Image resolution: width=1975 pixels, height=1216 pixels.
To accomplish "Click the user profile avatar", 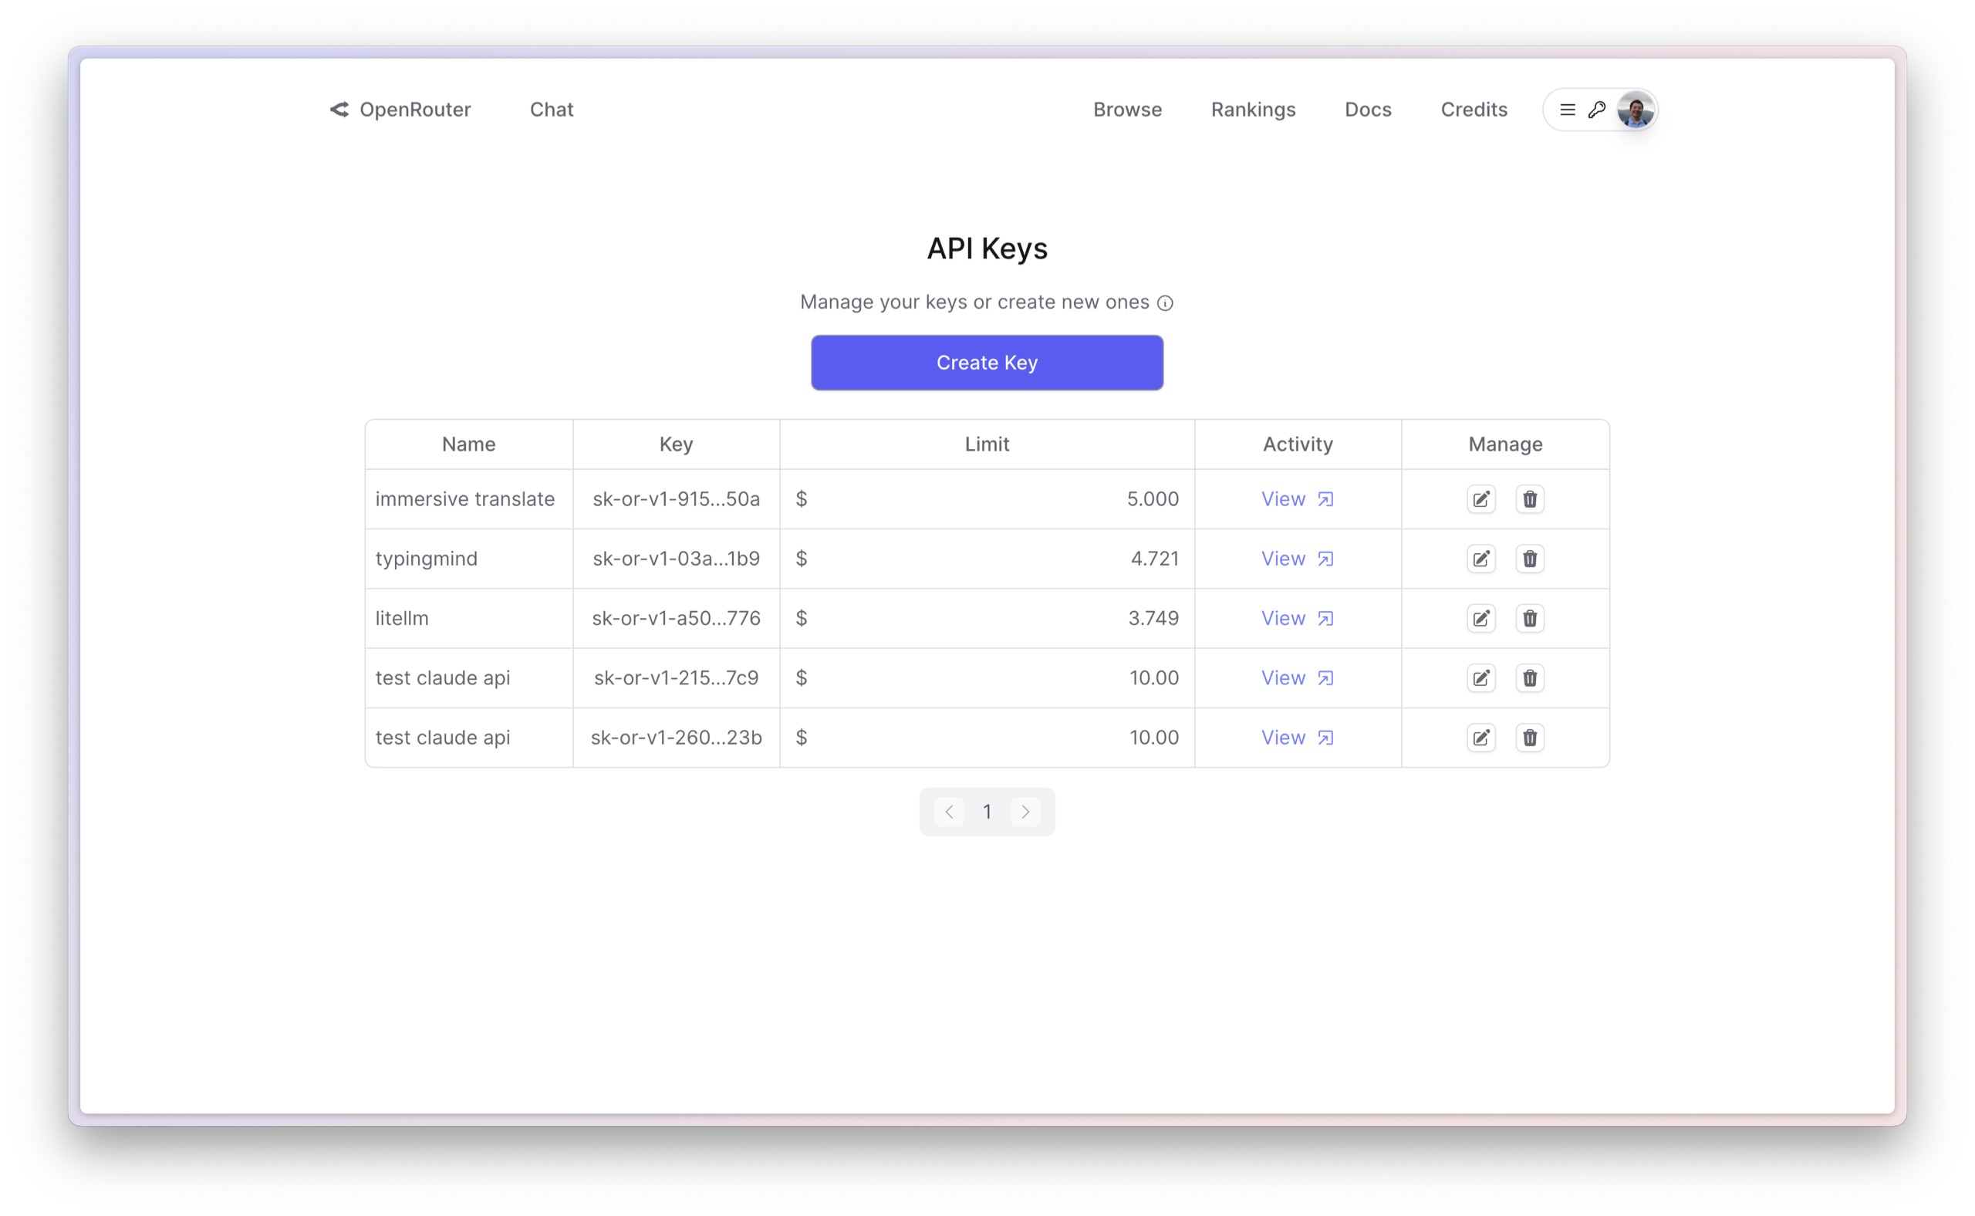I will 1635,110.
